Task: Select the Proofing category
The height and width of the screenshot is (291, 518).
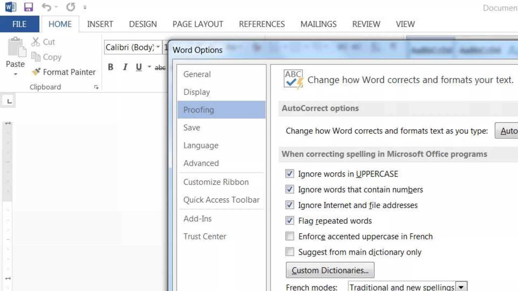Action: click(x=222, y=110)
